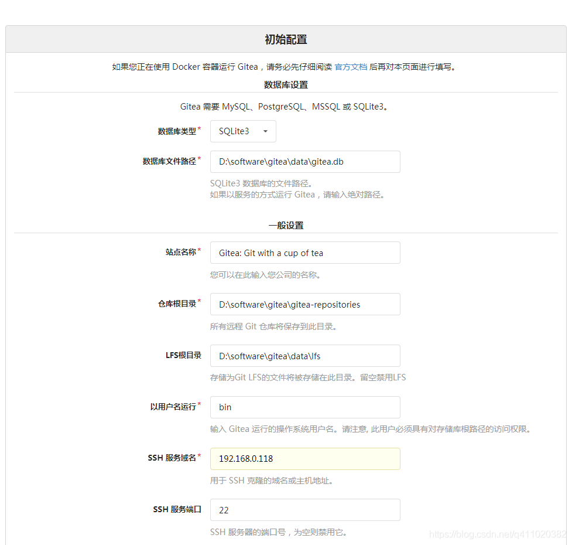Click the SSH 服务端口 label
The image size is (572, 545).
pos(177,510)
